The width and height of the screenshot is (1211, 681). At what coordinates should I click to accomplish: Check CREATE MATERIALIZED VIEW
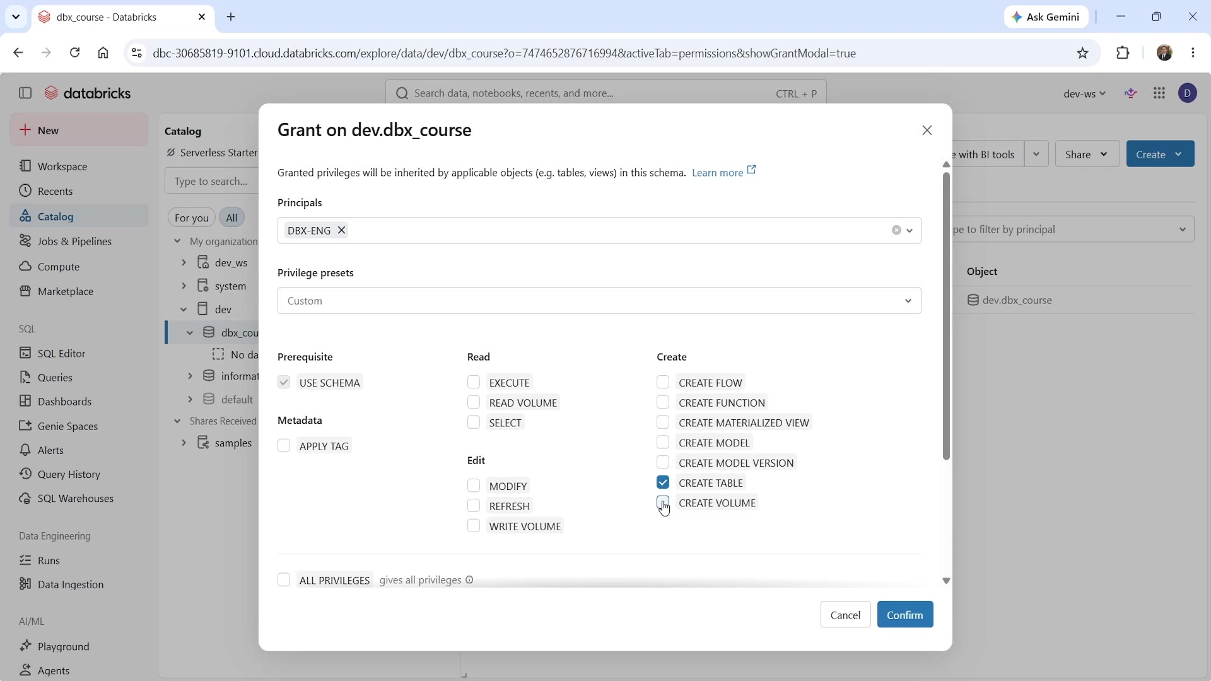663,422
